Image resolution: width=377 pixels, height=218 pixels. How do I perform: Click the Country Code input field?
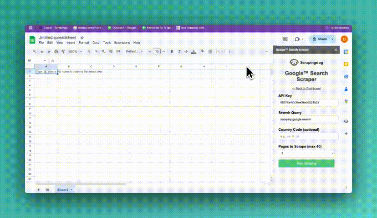click(x=308, y=136)
